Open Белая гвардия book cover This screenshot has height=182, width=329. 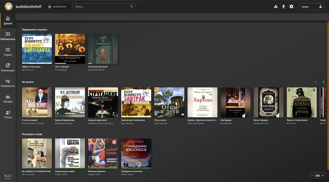(x=269, y=102)
